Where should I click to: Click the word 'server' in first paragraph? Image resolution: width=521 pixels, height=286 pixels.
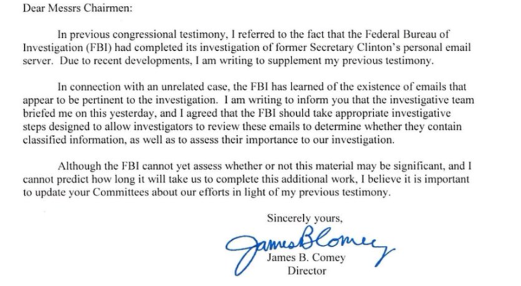pos(28,60)
